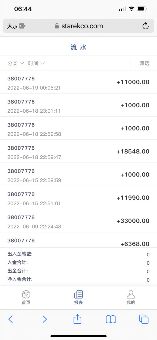Open the 筛选 filter panel

click(x=144, y=63)
